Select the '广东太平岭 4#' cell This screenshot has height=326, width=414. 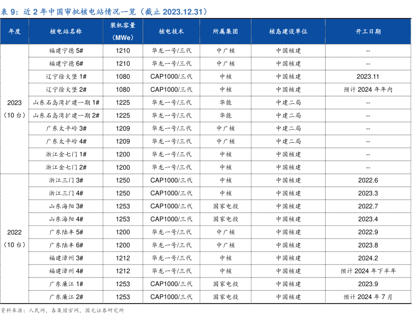[66, 141]
